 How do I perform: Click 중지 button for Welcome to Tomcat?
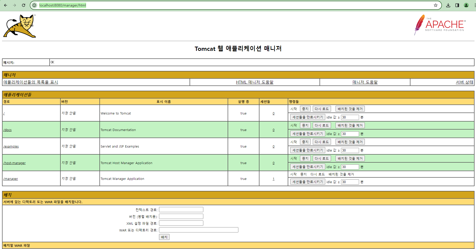[x=305, y=109]
